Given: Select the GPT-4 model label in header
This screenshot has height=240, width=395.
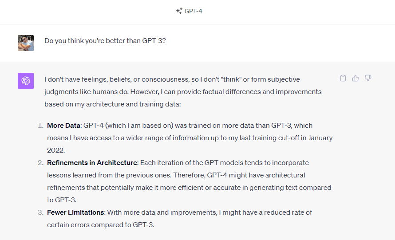Looking at the screenshot, I should (x=194, y=11).
